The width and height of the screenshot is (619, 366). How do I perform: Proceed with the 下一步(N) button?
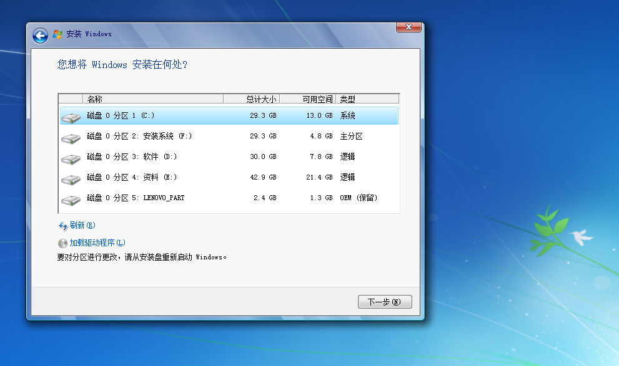[385, 302]
